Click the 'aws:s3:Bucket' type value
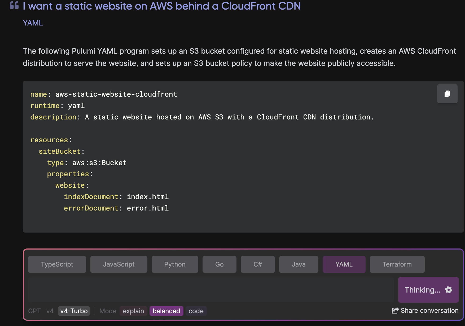This screenshot has width=465, height=326. pos(99,163)
